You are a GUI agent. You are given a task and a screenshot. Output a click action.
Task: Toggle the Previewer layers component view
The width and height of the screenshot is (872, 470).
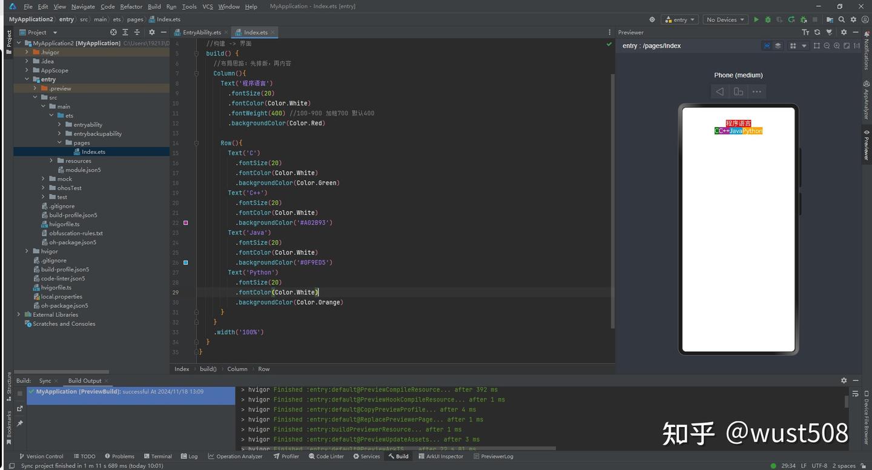point(778,45)
